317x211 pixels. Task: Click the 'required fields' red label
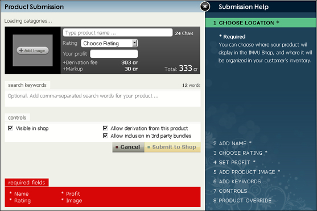(27, 183)
